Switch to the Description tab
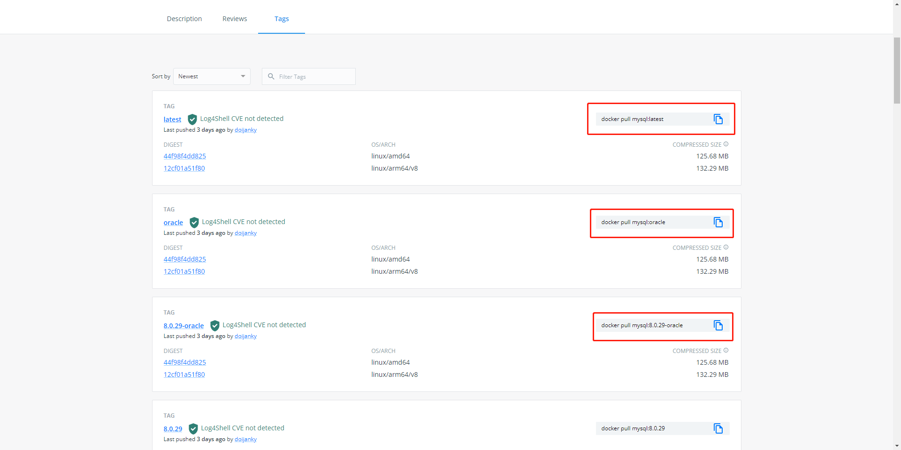 (184, 19)
